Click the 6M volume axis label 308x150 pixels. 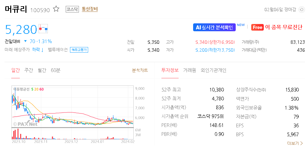pyautogui.click(x=138, y=130)
